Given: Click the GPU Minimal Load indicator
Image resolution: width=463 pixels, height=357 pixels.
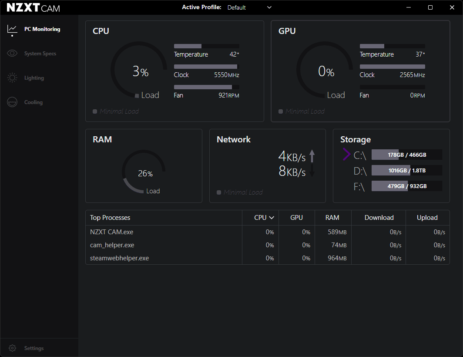Looking at the screenshot, I should point(302,111).
